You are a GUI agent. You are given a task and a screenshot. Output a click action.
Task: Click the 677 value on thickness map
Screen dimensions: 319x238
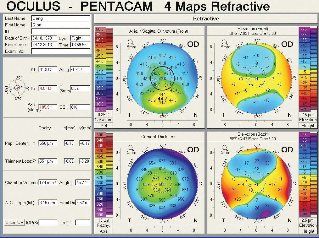point(162,161)
